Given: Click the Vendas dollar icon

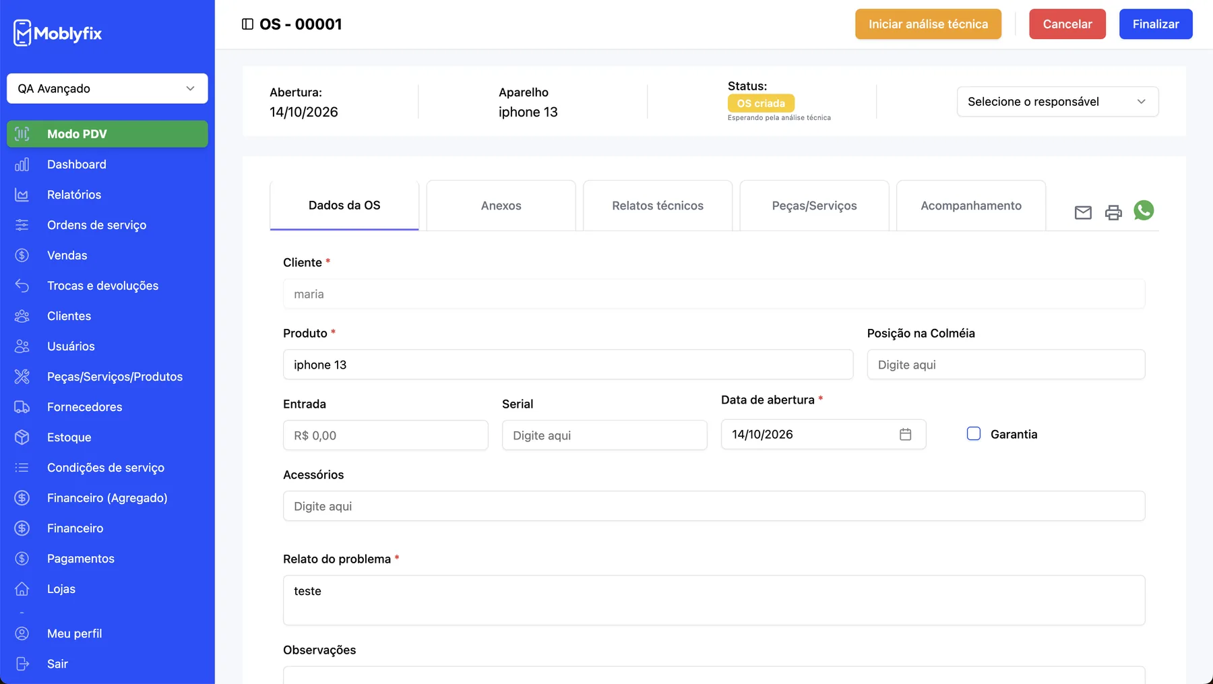Looking at the screenshot, I should point(22,255).
